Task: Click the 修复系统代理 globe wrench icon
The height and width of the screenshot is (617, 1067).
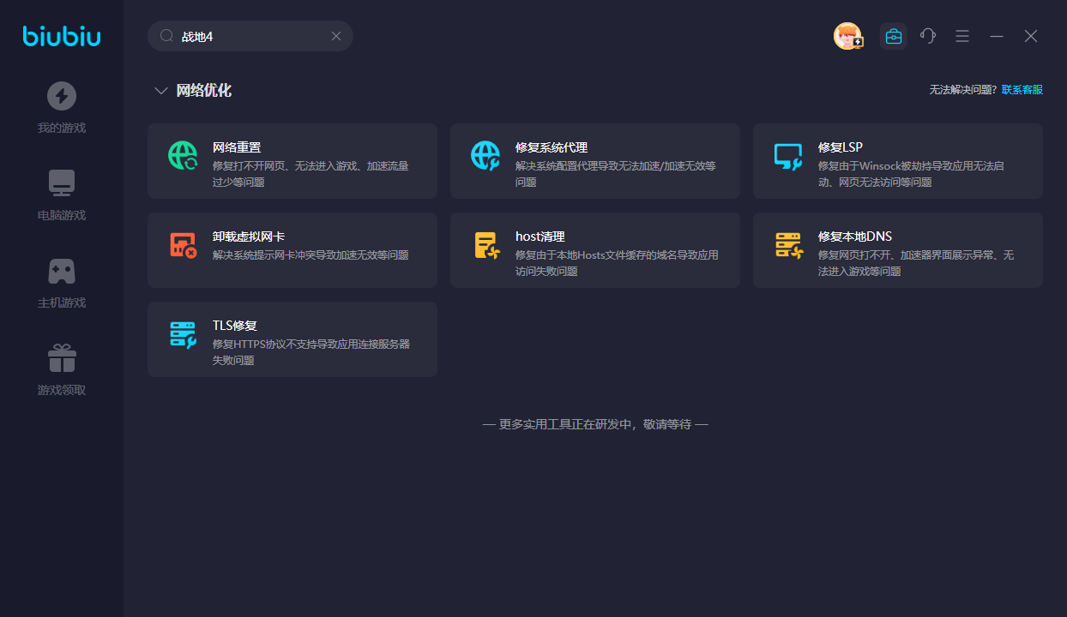Action: coord(485,155)
